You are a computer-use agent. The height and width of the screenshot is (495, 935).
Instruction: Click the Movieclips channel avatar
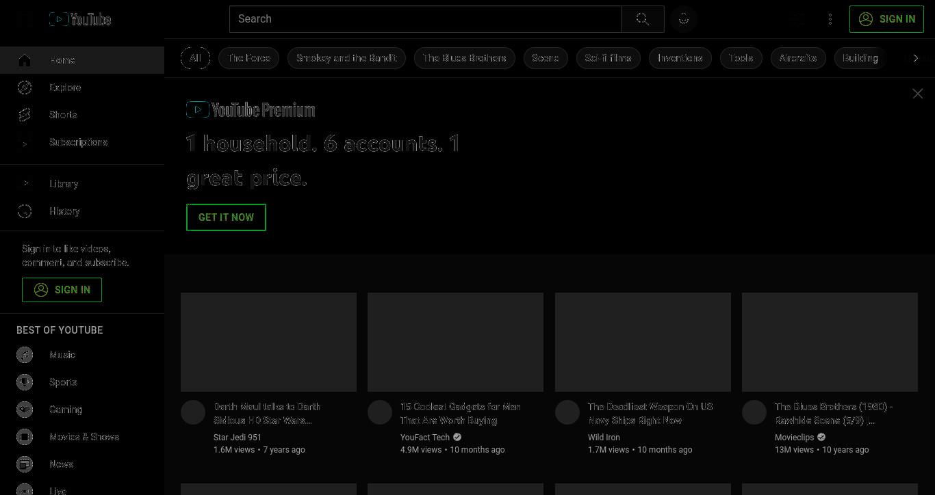754,412
